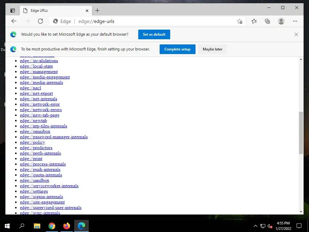Open the Favorites list icon
This screenshot has height=232, width=309.
254,21
